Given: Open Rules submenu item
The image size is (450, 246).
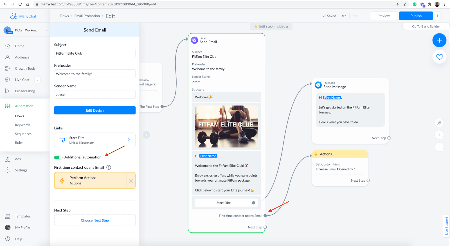Looking at the screenshot, I should coord(19,143).
